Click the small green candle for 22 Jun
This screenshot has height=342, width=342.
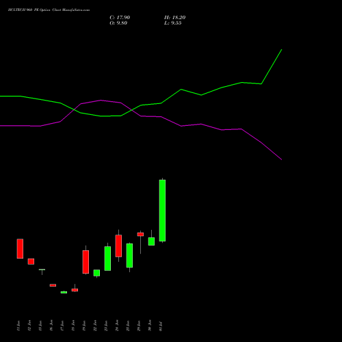(96, 273)
